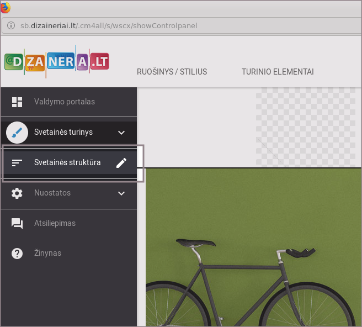This screenshot has height=327, width=362.
Task: Click the Atsiliepimas speech bubble icon
Action: click(x=17, y=223)
